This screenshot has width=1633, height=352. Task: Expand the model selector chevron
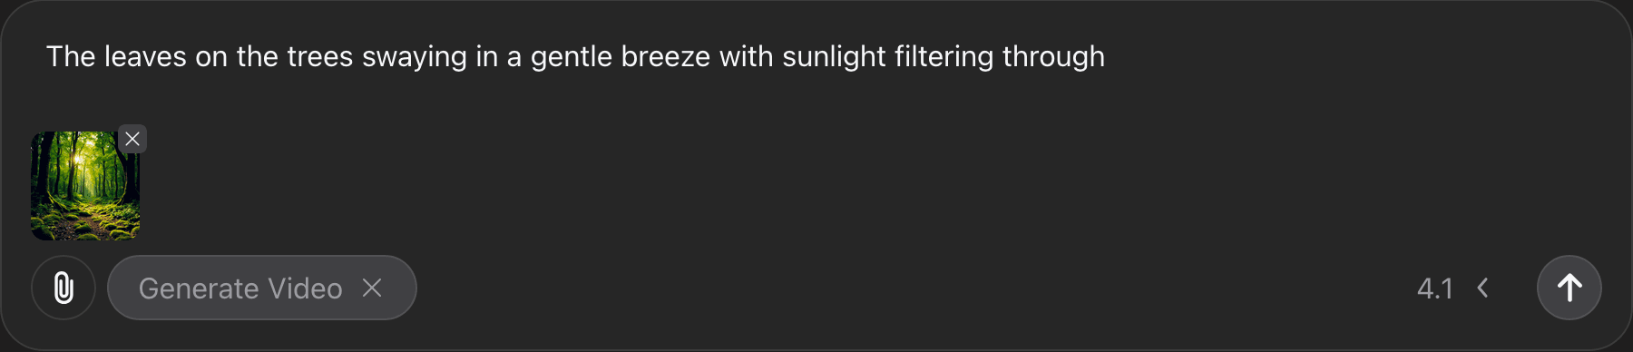click(1482, 288)
